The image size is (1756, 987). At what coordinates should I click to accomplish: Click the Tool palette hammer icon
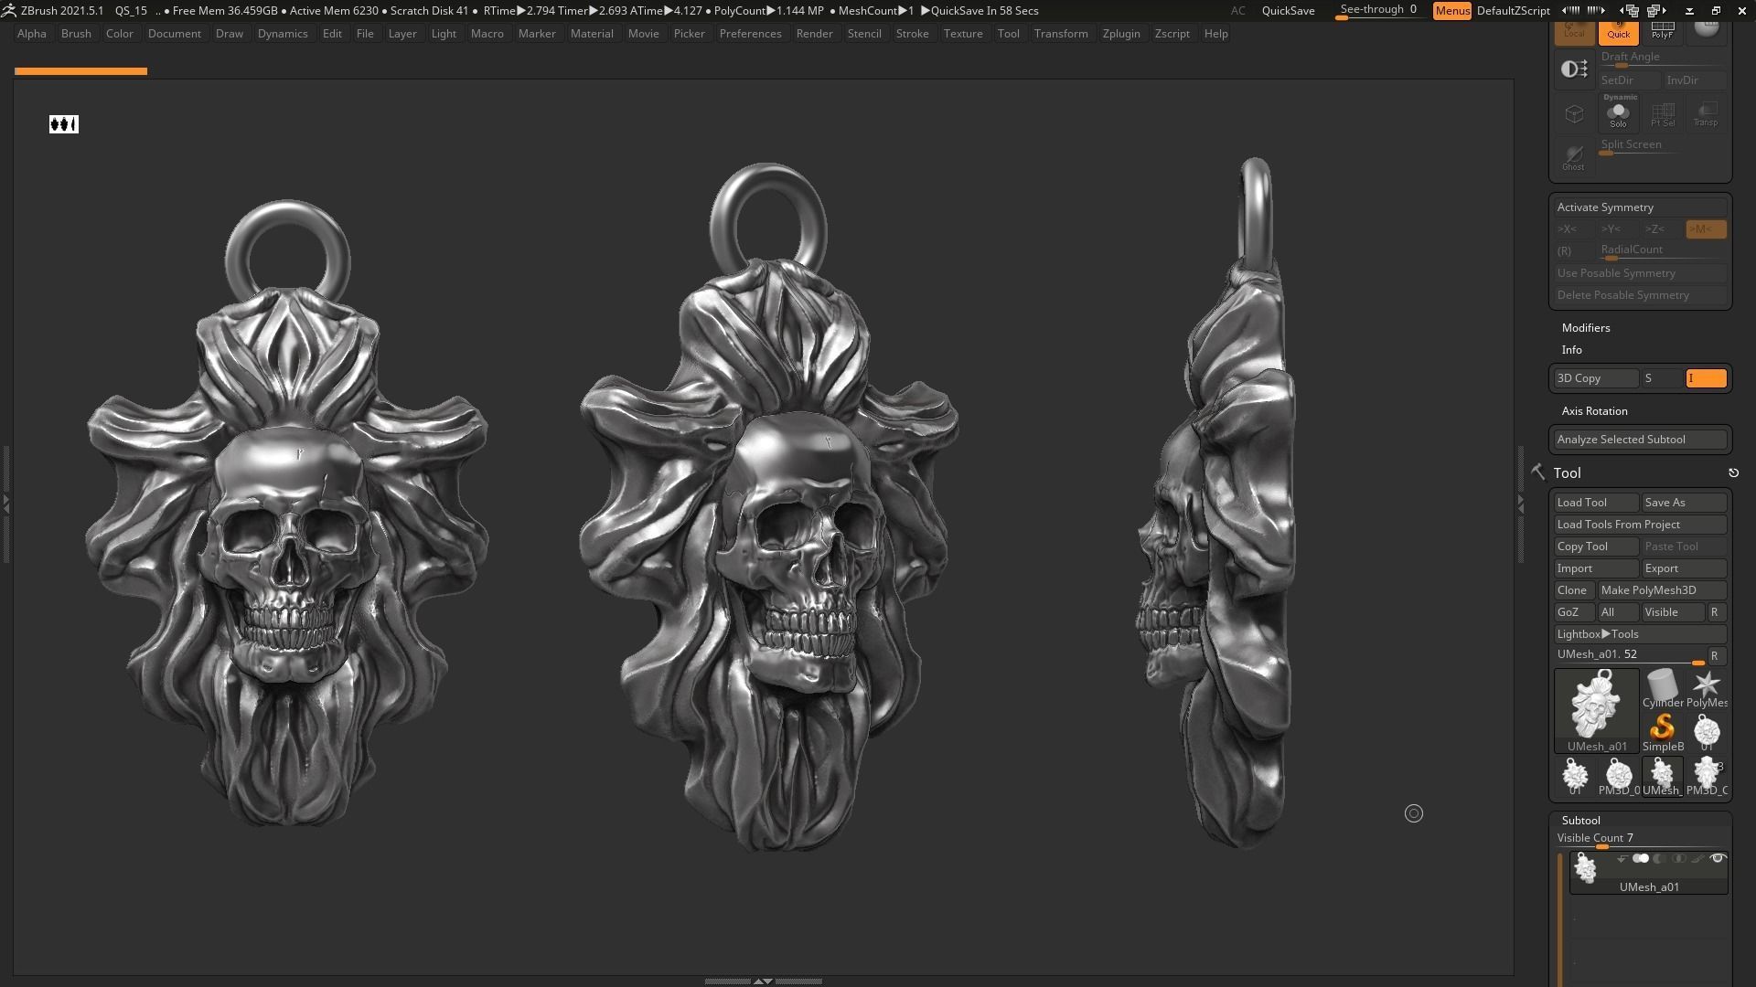1537,472
